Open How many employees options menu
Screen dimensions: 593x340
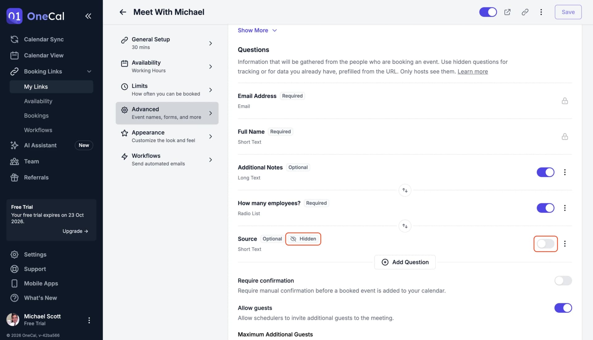(565, 208)
